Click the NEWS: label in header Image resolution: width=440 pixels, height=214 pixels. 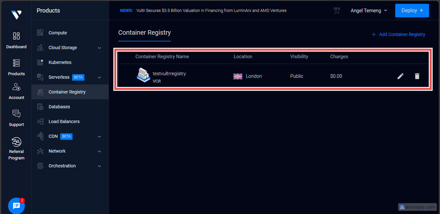[126, 11]
